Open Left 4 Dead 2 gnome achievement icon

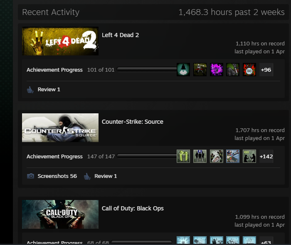(x=183, y=70)
